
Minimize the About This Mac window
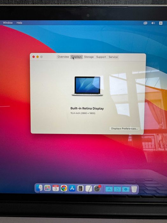tap(38, 57)
